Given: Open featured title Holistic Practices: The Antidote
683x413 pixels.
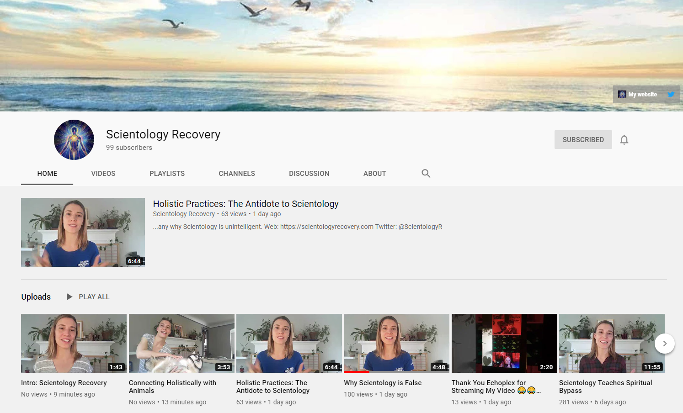Looking at the screenshot, I should click(x=245, y=204).
